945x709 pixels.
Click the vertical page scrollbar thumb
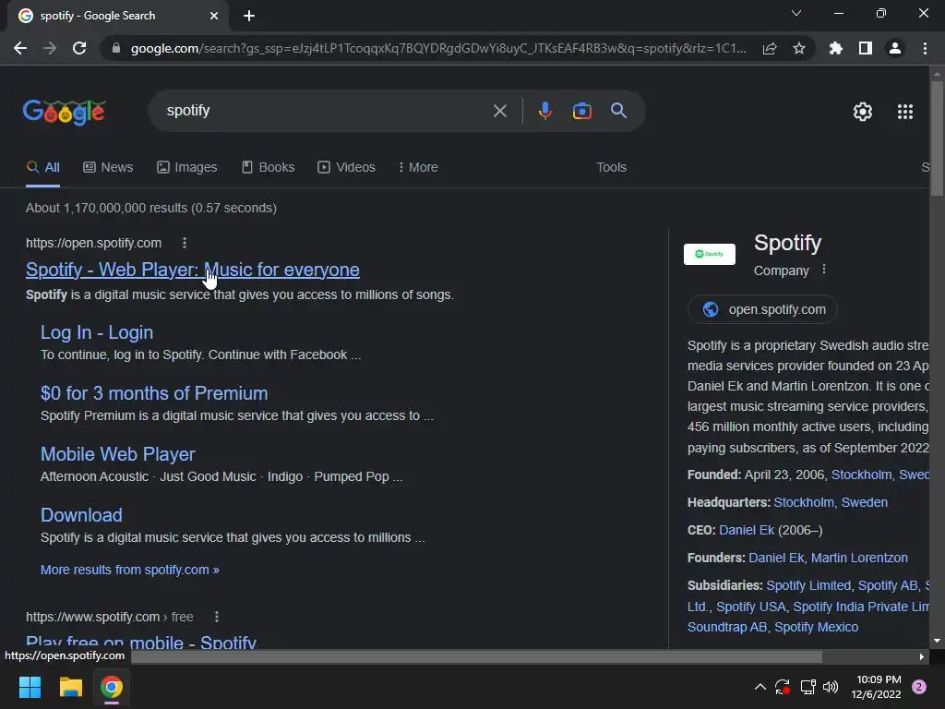(937, 138)
